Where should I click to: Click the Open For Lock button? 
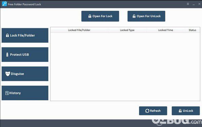tap(100, 16)
